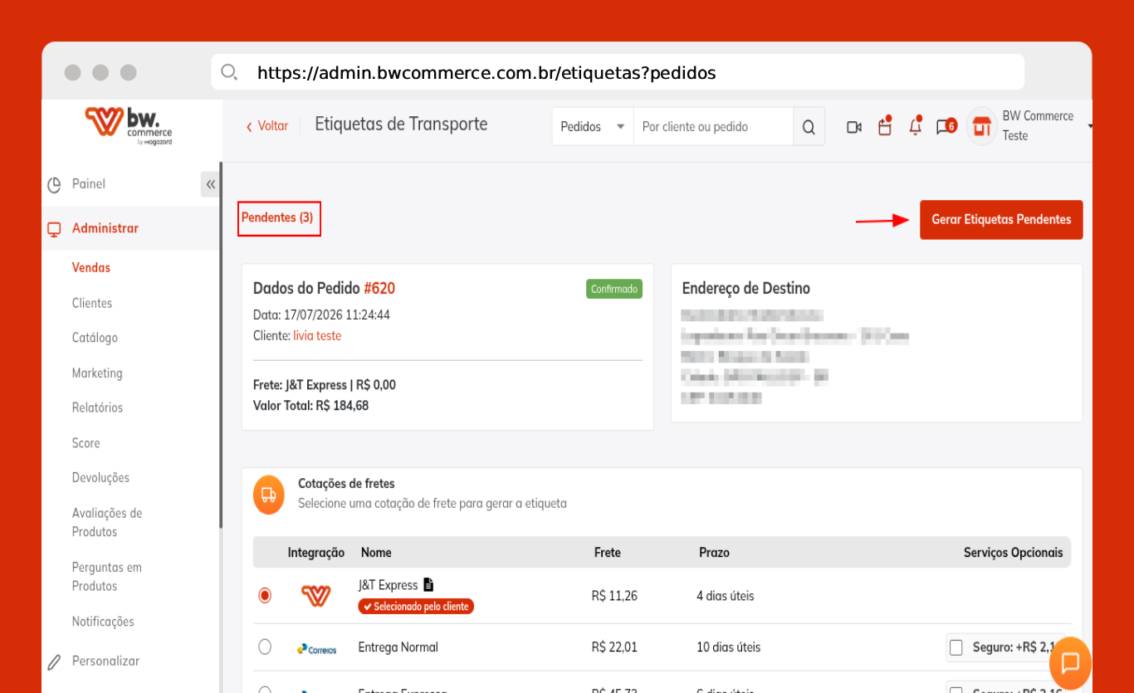This screenshot has height=693, width=1134.
Task: Enable Seguro checkbox for Entrega Normal
Action: click(956, 647)
